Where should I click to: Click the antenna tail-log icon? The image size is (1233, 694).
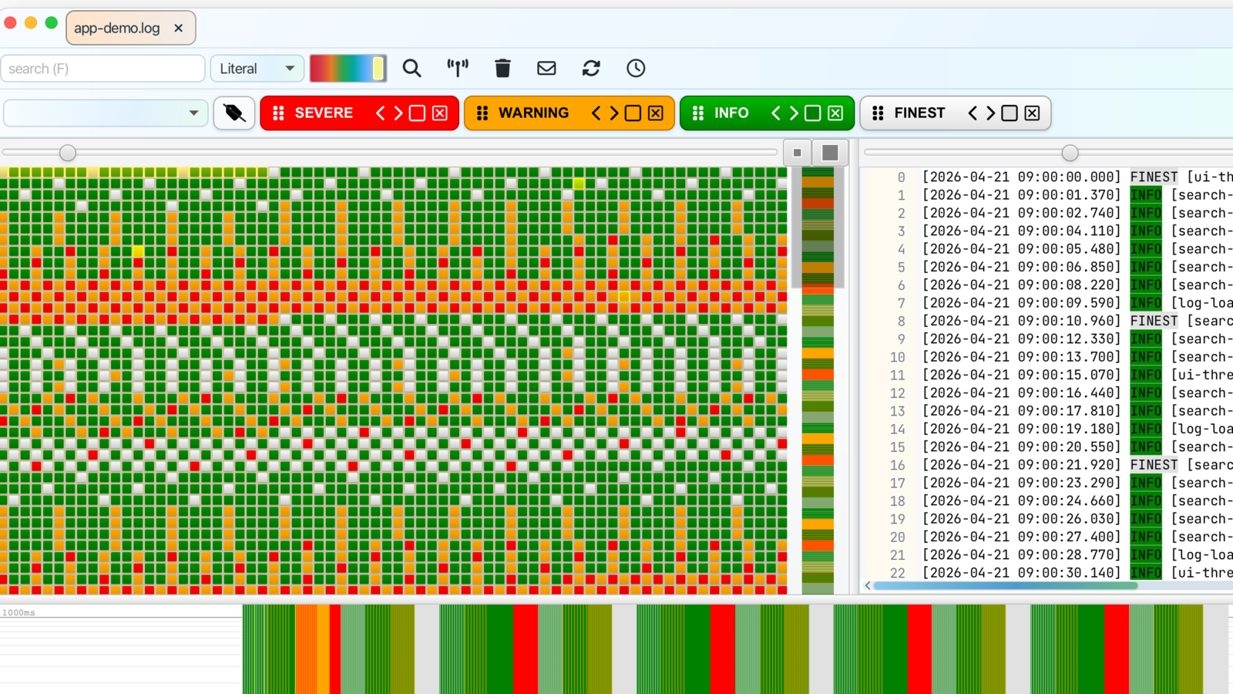[x=458, y=69]
